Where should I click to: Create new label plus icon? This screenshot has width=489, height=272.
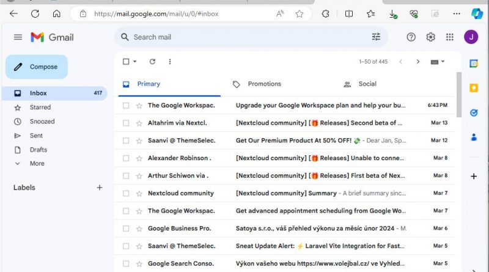tap(100, 188)
